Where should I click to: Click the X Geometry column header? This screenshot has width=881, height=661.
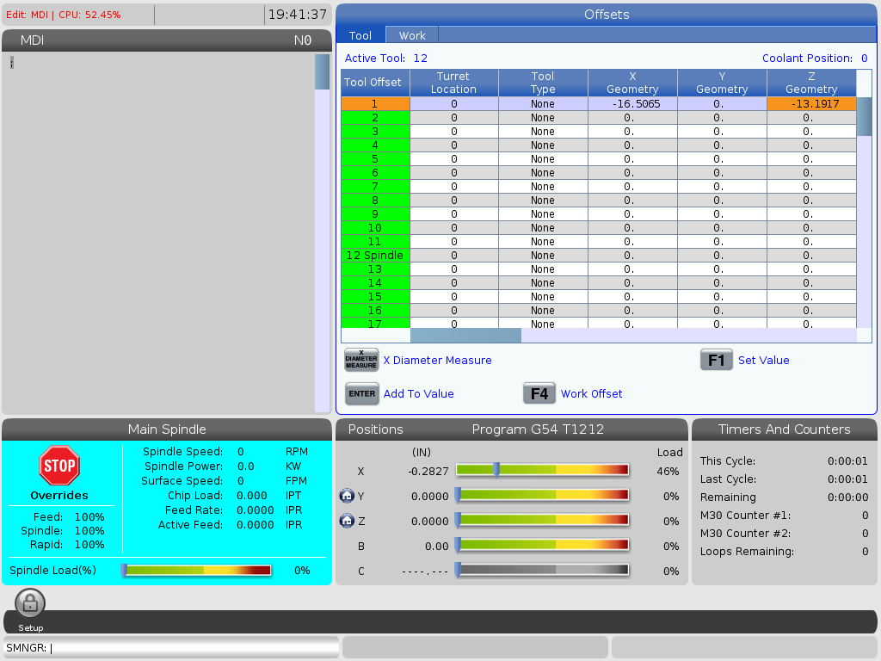pos(632,83)
